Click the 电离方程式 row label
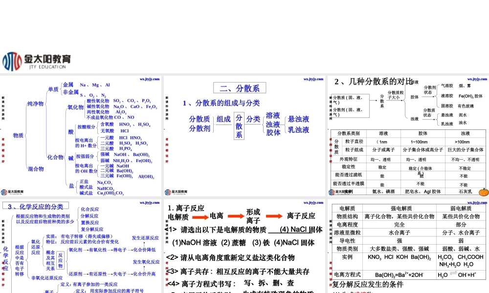489x293 pixels. click(347, 274)
